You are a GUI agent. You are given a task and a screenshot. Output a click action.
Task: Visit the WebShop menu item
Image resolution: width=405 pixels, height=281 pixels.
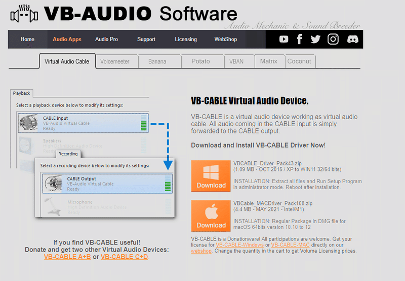(x=225, y=40)
